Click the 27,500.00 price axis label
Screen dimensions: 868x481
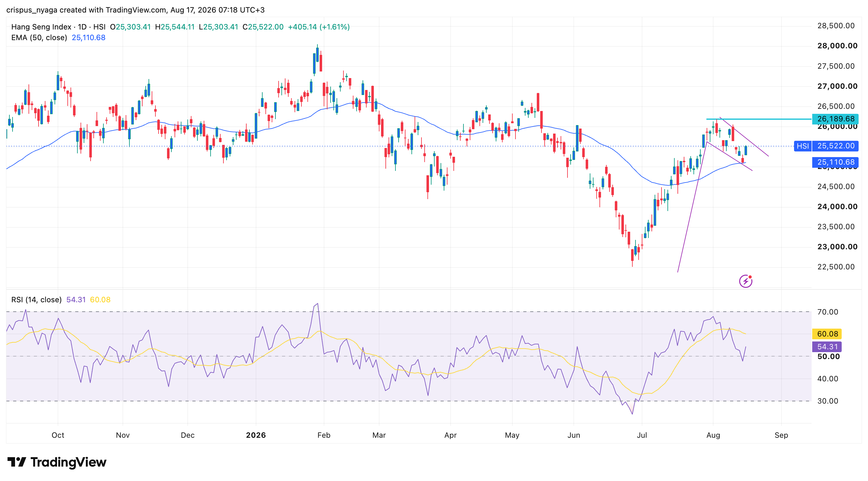(836, 66)
